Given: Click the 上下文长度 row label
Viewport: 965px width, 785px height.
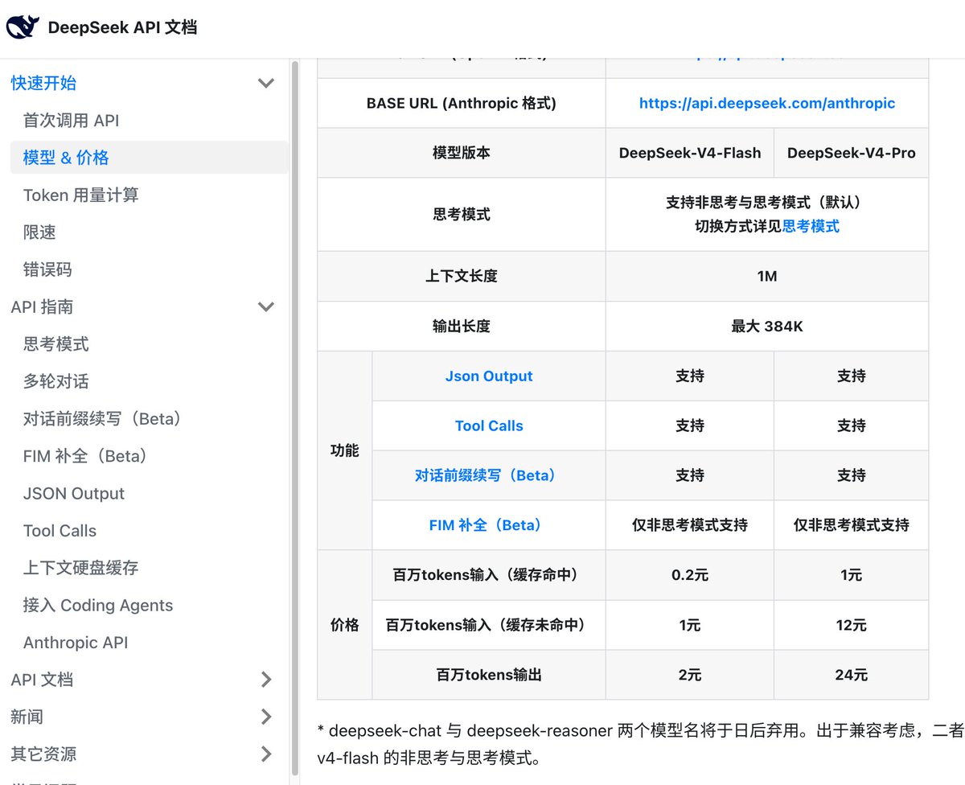Looking at the screenshot, I should pyautogui.click(x=462, y=276).
